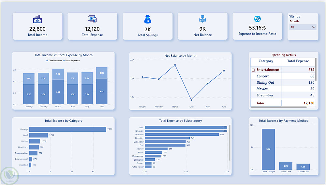Open the Month filter dropdown
326x185 pixels.
tap(303, 27)
